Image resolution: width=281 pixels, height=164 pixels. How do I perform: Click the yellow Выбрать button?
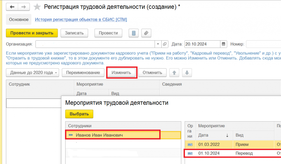(79, 114)
